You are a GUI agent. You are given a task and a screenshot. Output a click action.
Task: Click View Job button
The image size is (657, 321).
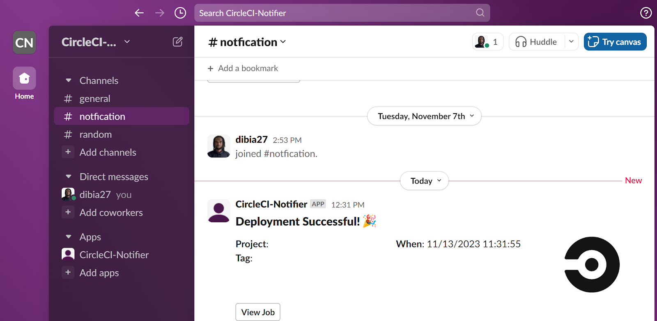click(258, 312)
